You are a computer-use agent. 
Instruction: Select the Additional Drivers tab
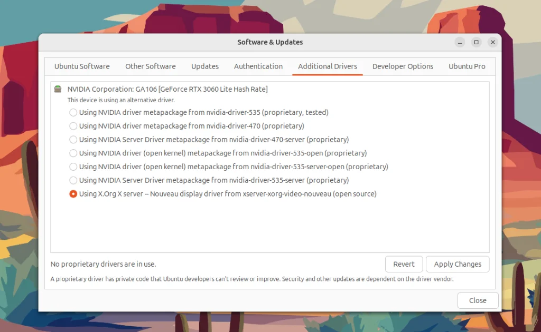[328, 66]
